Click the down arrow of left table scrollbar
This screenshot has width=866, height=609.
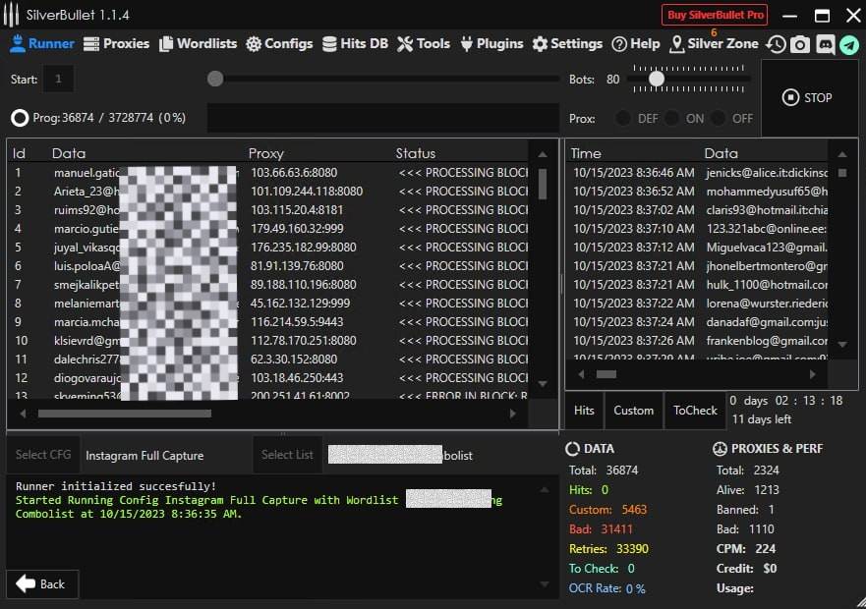tap(542, 383)
